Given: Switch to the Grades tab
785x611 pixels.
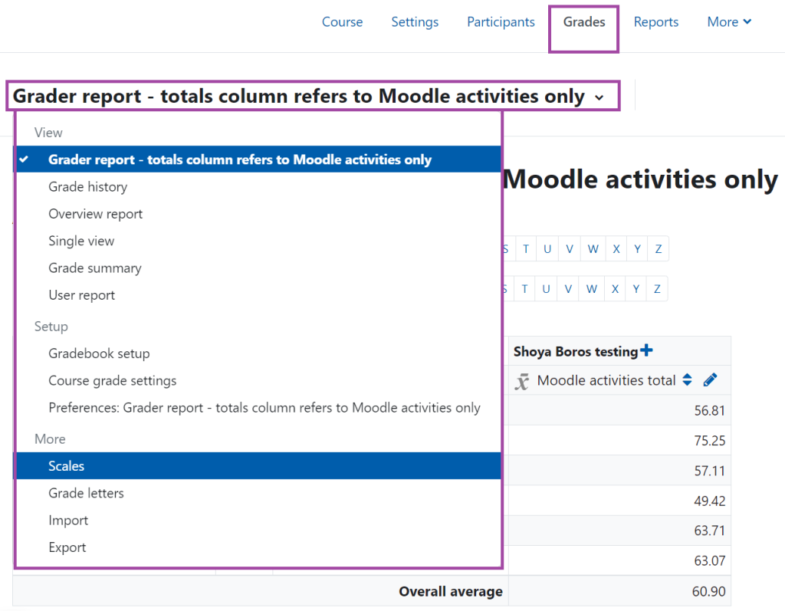Looking at the screenshot, I should click(x=583, y=21).
